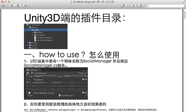Click the Scenes folder row
This screenshot has height=112, width=186.
pos(46,45)
